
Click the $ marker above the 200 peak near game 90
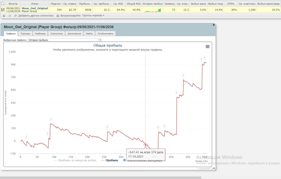pos(51,119)
